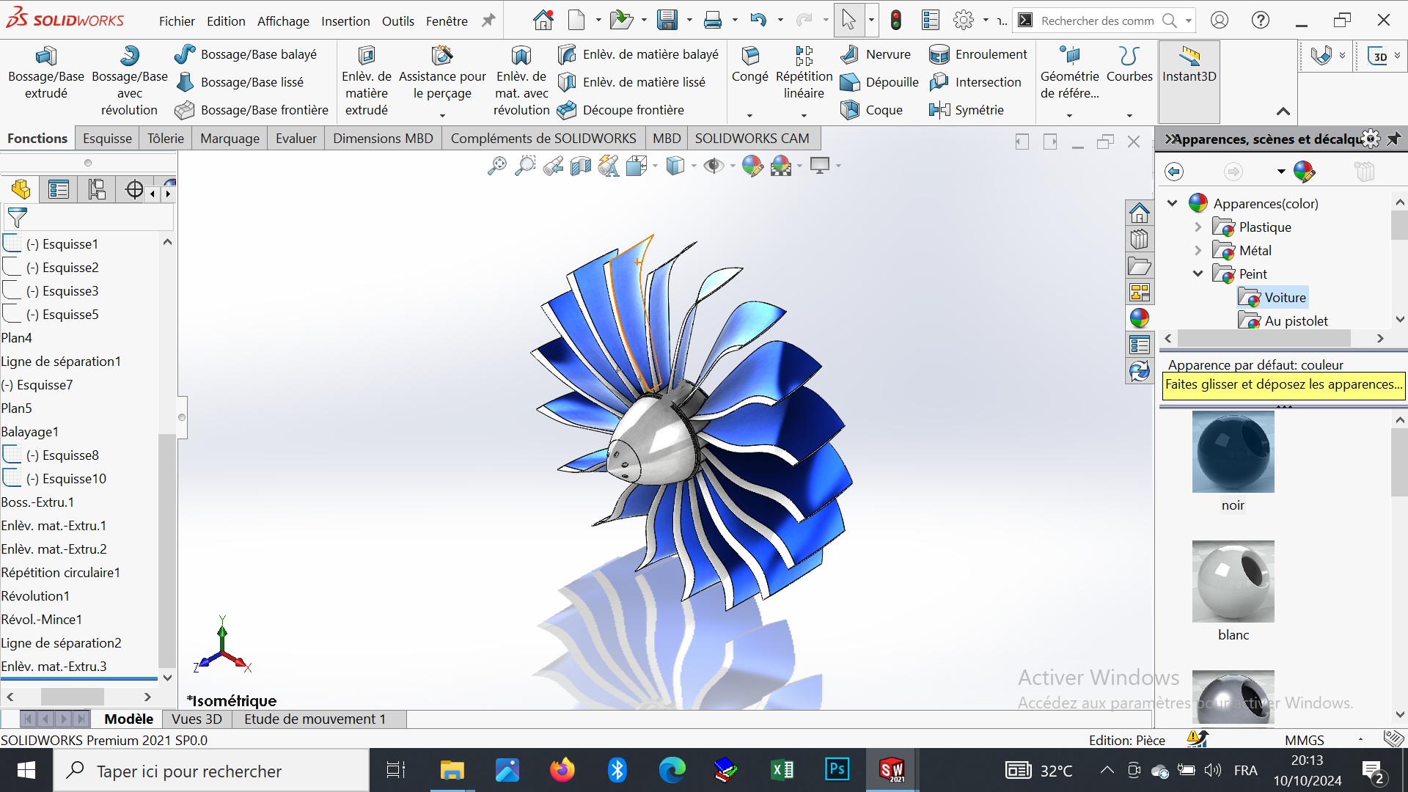Choose the Enroulement wrap tool
1408x792 pixels.
(x=978, y=54)
